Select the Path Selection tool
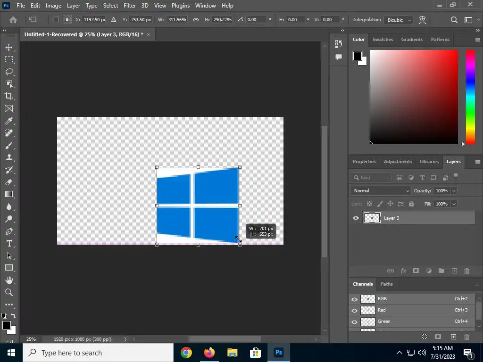The image size is (483, 362). [x=9, y=256]
